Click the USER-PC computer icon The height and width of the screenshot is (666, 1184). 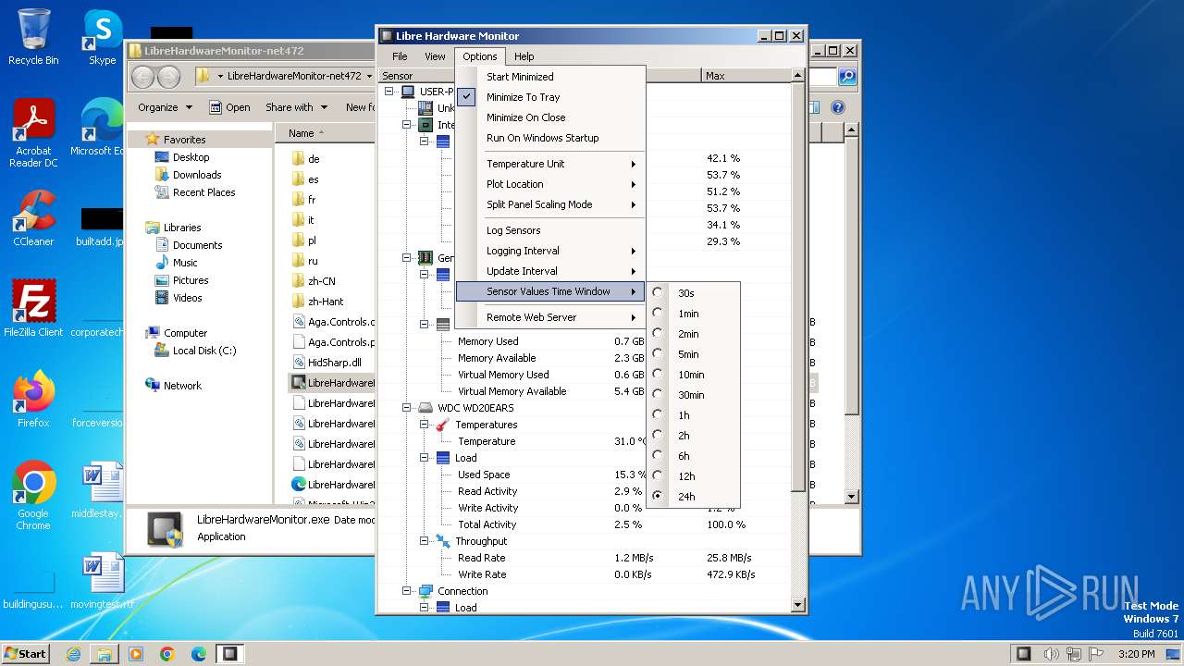(407, 92)
